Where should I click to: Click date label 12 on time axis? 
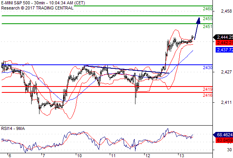coord(148,156)
